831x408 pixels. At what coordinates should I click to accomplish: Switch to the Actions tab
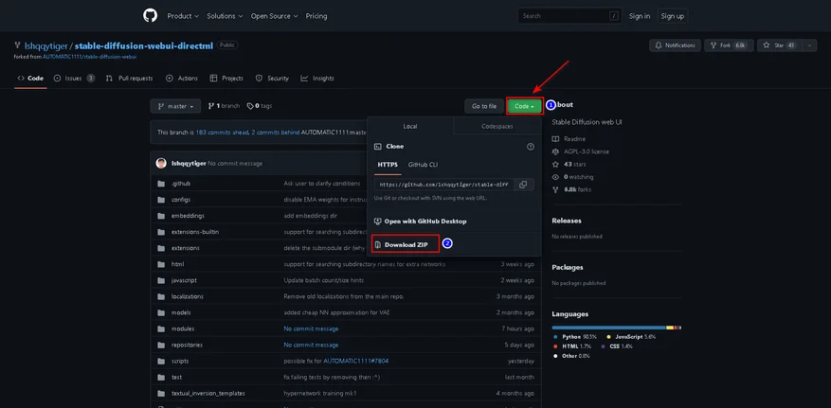point(182,79)
